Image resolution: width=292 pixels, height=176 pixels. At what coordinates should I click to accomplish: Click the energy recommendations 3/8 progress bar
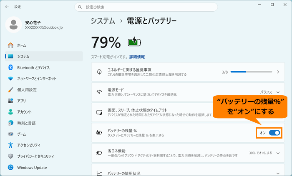(252, 72)
